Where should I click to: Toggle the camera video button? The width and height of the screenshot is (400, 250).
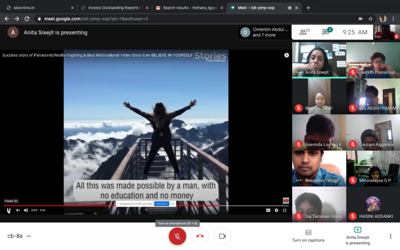click(222, 236)
